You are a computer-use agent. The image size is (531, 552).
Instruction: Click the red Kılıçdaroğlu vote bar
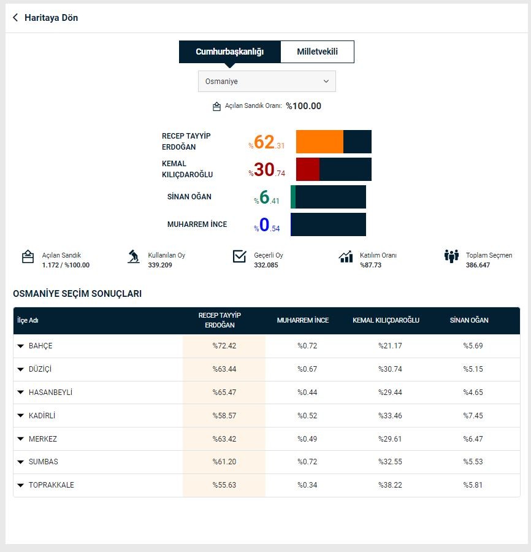point(308,169)
